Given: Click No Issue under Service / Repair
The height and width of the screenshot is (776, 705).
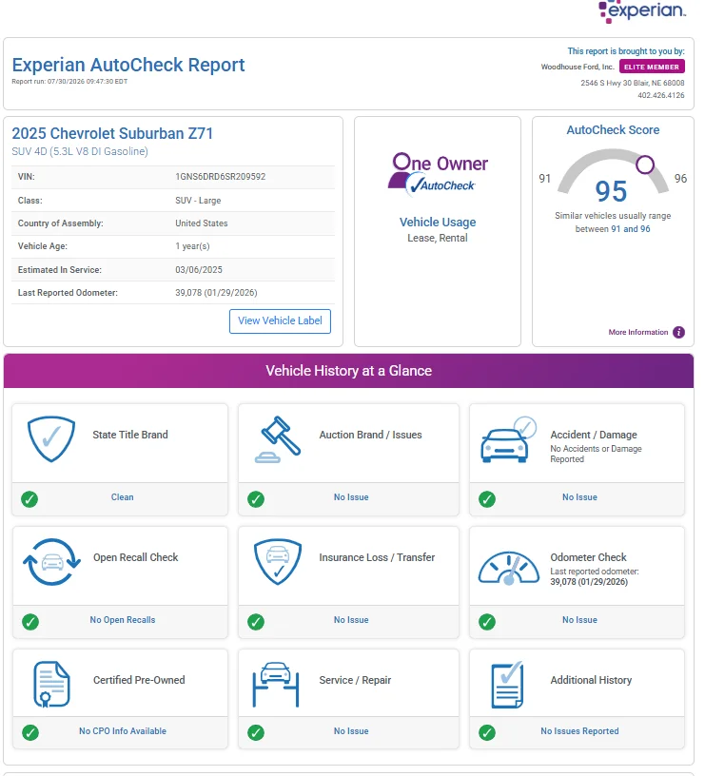Looking at the screenshot, I should [351, 731].
